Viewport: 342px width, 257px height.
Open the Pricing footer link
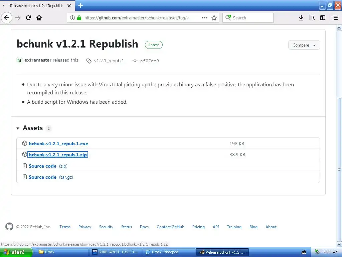point(198,227)
